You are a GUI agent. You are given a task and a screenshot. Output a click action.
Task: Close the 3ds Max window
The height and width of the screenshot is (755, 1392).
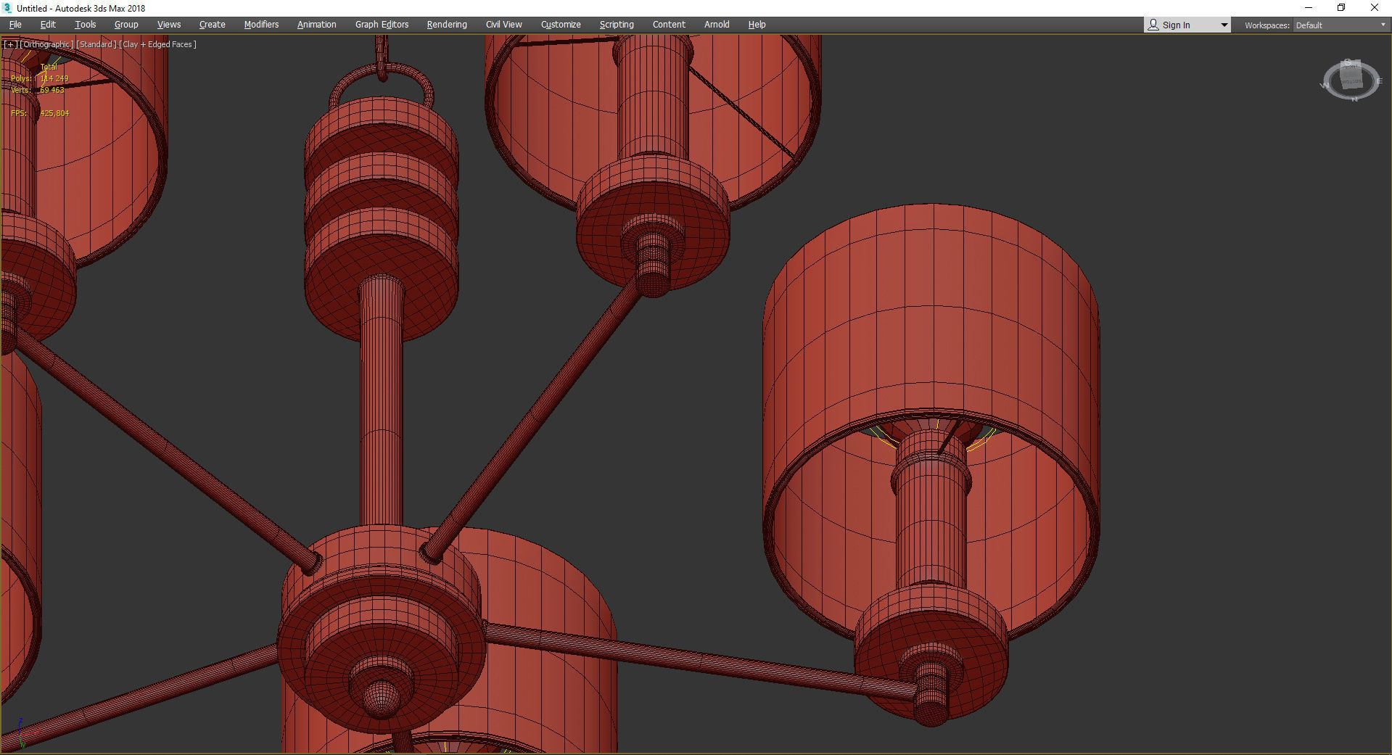pyautogui.click(x=1374, y=8)
